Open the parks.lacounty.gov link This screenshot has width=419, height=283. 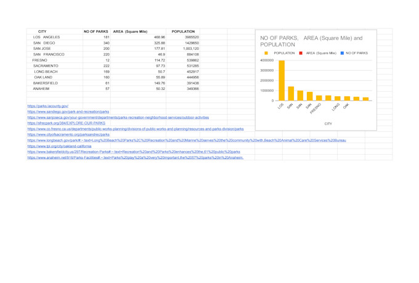[48, 106]
